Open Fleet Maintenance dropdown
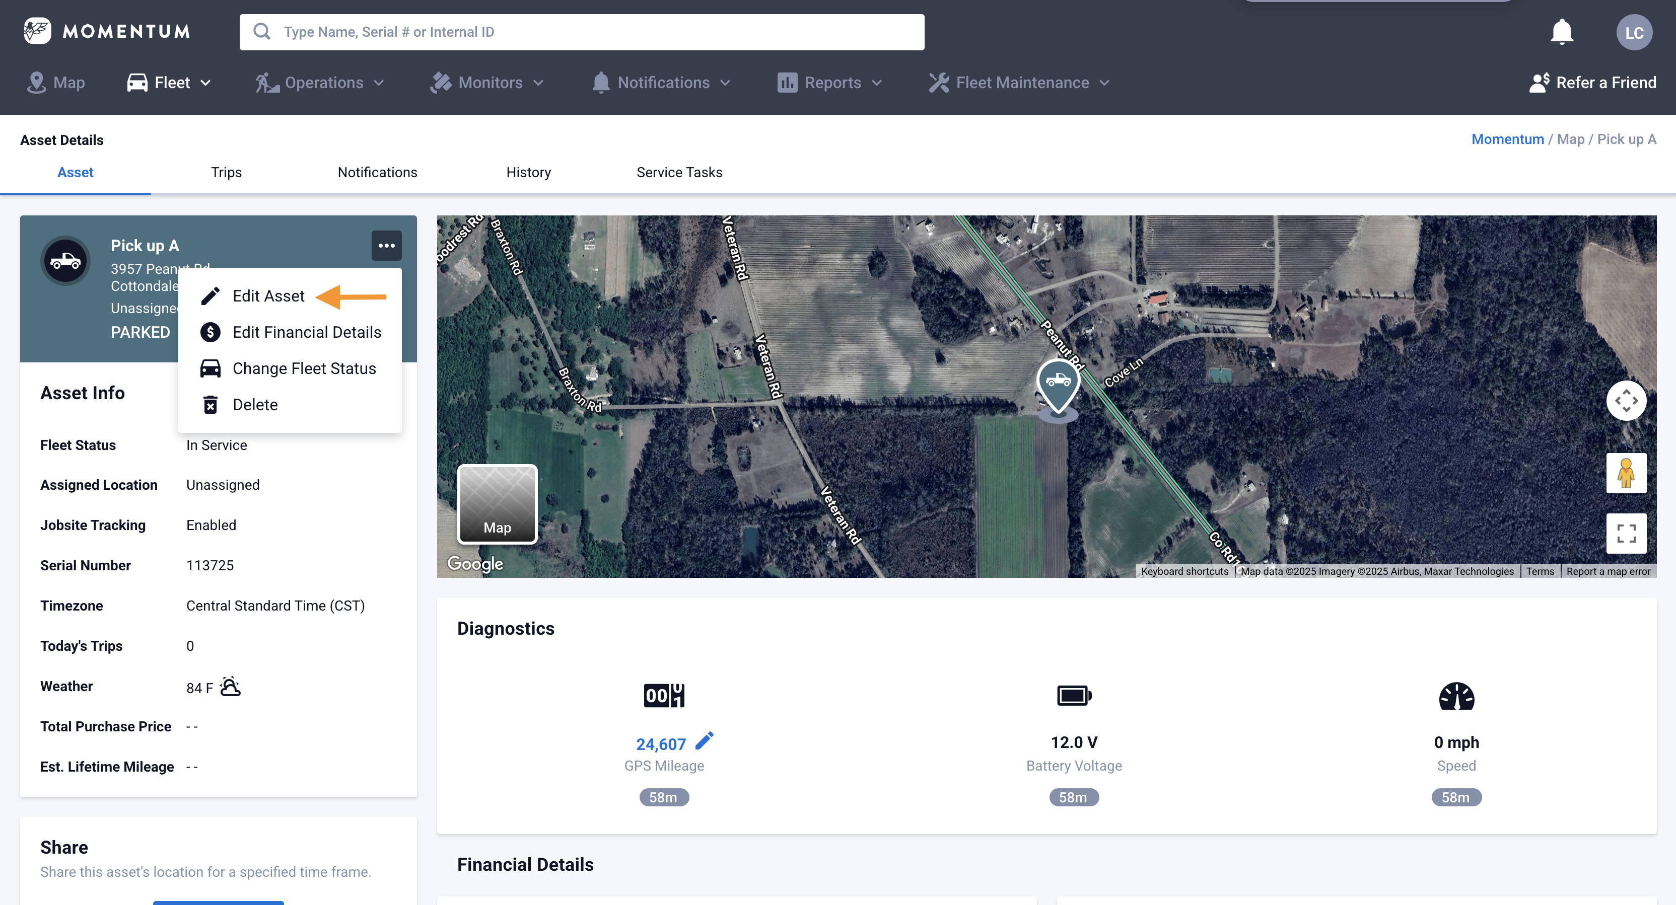 (1019, 83)
